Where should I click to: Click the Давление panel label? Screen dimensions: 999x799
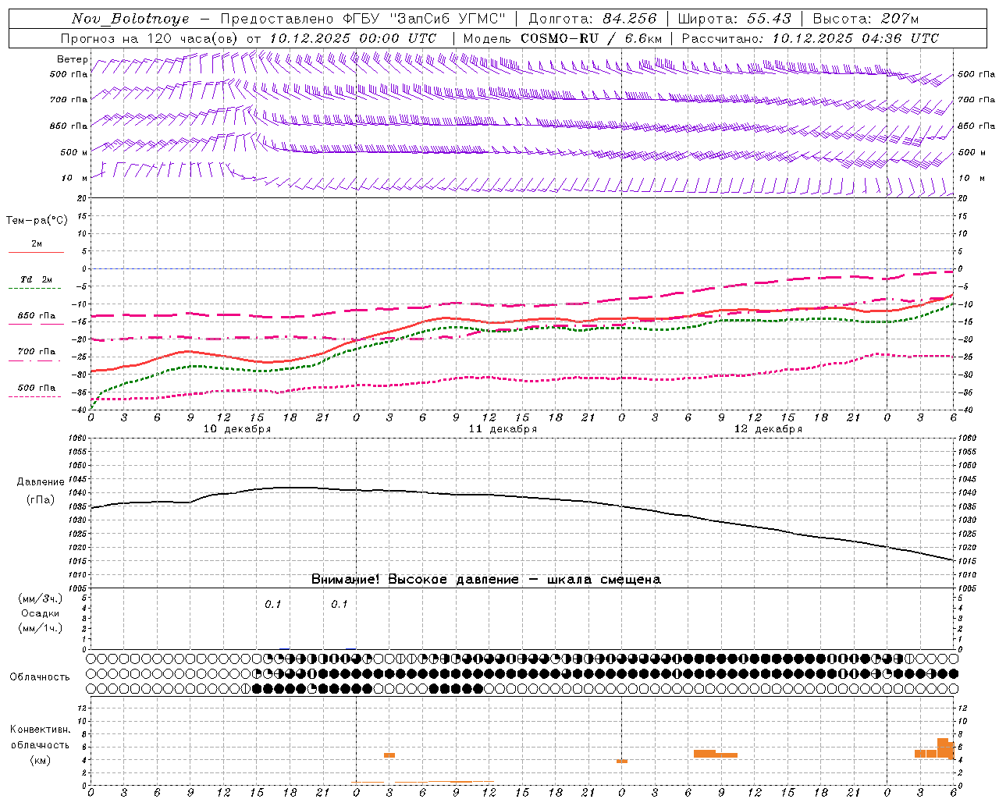(x=41, y=482)
